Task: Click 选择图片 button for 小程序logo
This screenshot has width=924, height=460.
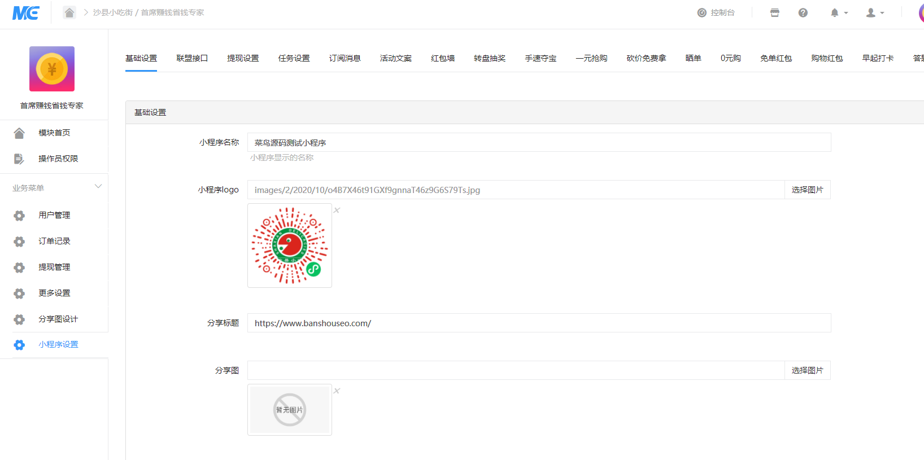Action: tap(807, 190)
